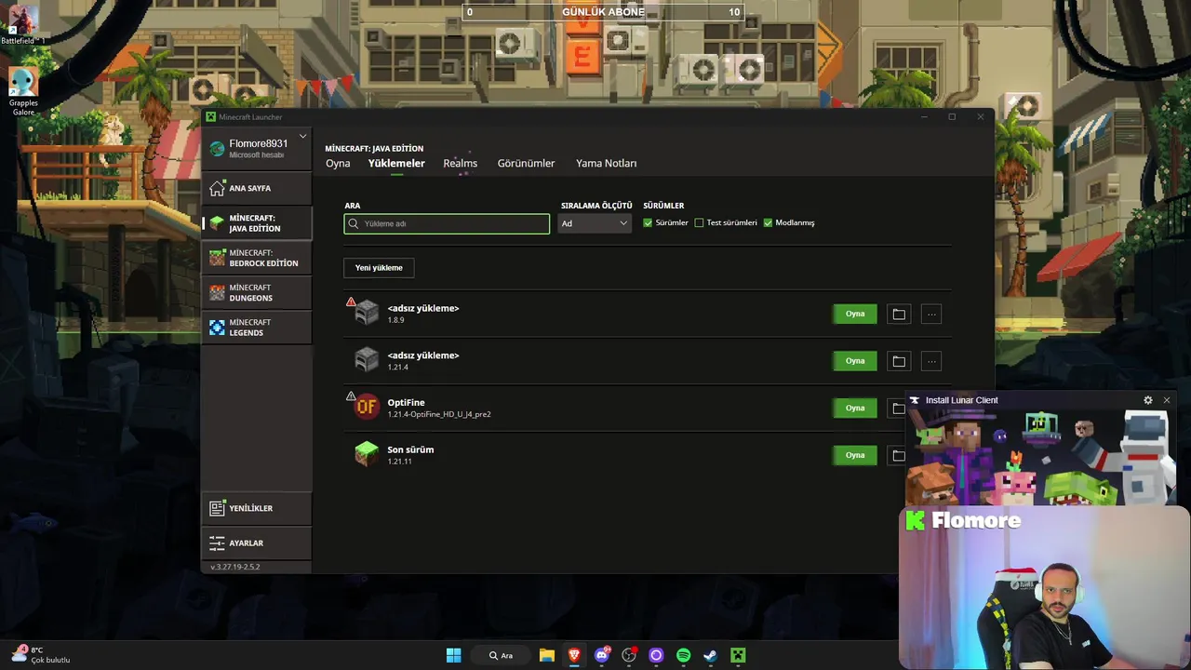Click the Windows taskbar Ara search box
1191x670 pixels.
(502, 655)
